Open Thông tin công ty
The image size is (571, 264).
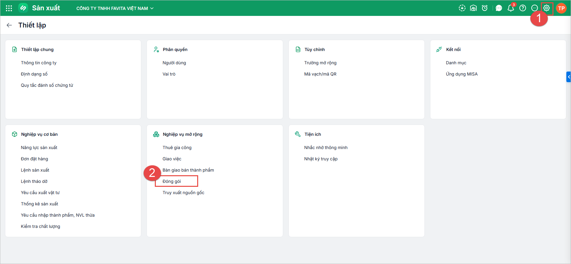(x=39, y=63)
